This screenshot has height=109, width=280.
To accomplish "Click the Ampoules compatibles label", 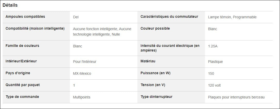I will [25, 17].
